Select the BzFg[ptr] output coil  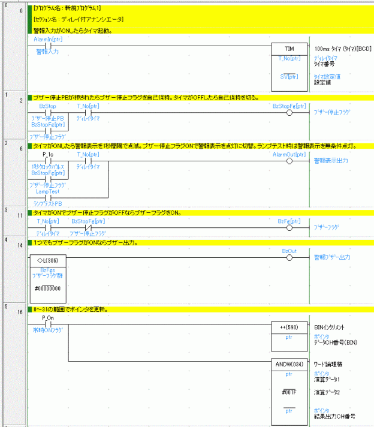pos(289,228)
